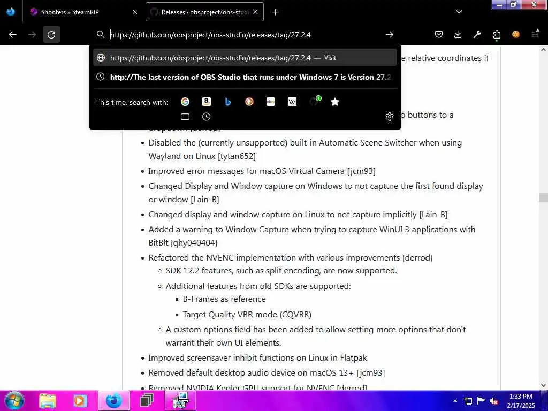548x411 pixels.
Task: Close the Releases obs-studio tab
Action: [x=255, y=12]
